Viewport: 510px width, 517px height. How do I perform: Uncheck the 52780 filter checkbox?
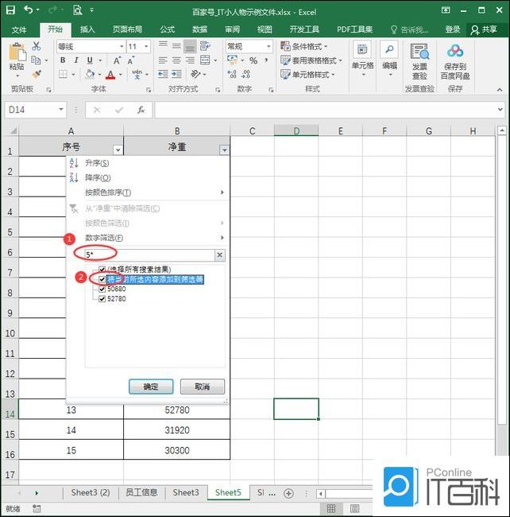click(x=102, y=299)
